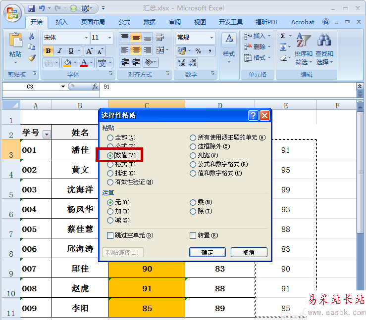This screenshot has width=366, height=320.
Task: Center text horizontally in cell
Action: point(136,49)
